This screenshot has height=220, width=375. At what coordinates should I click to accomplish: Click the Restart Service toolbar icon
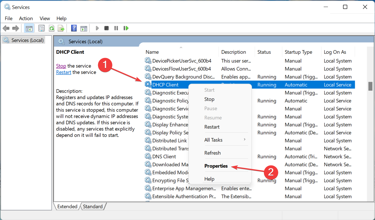pos(126,28)
